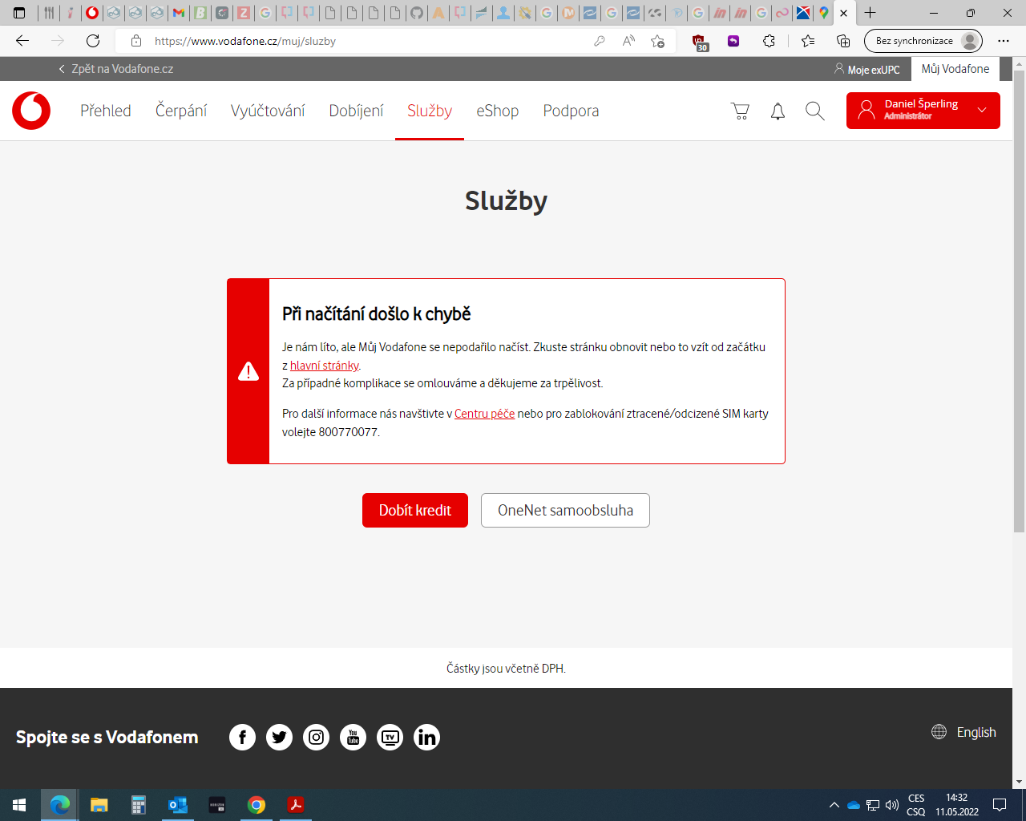1026x821 pixels.
Task: Switch to the Vodafone logo tab in the tab strip
Action: [x=92, y=13]
